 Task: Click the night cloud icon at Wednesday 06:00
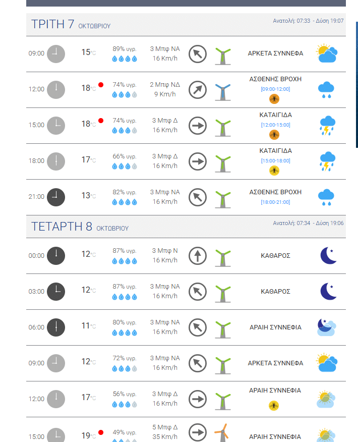pos(326,327)
